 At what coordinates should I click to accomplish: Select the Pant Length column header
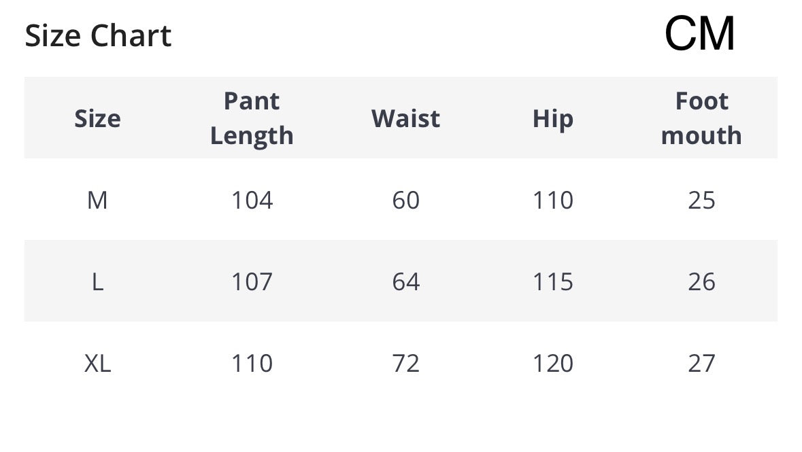pyautogui.click(x=252, y=118)
